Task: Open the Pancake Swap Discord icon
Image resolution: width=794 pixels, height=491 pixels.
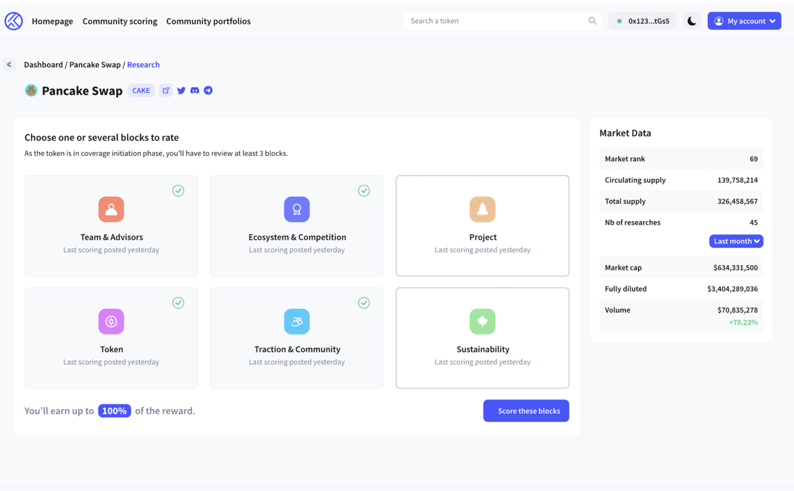Action: pyautogui.click(x=195, y=90)
